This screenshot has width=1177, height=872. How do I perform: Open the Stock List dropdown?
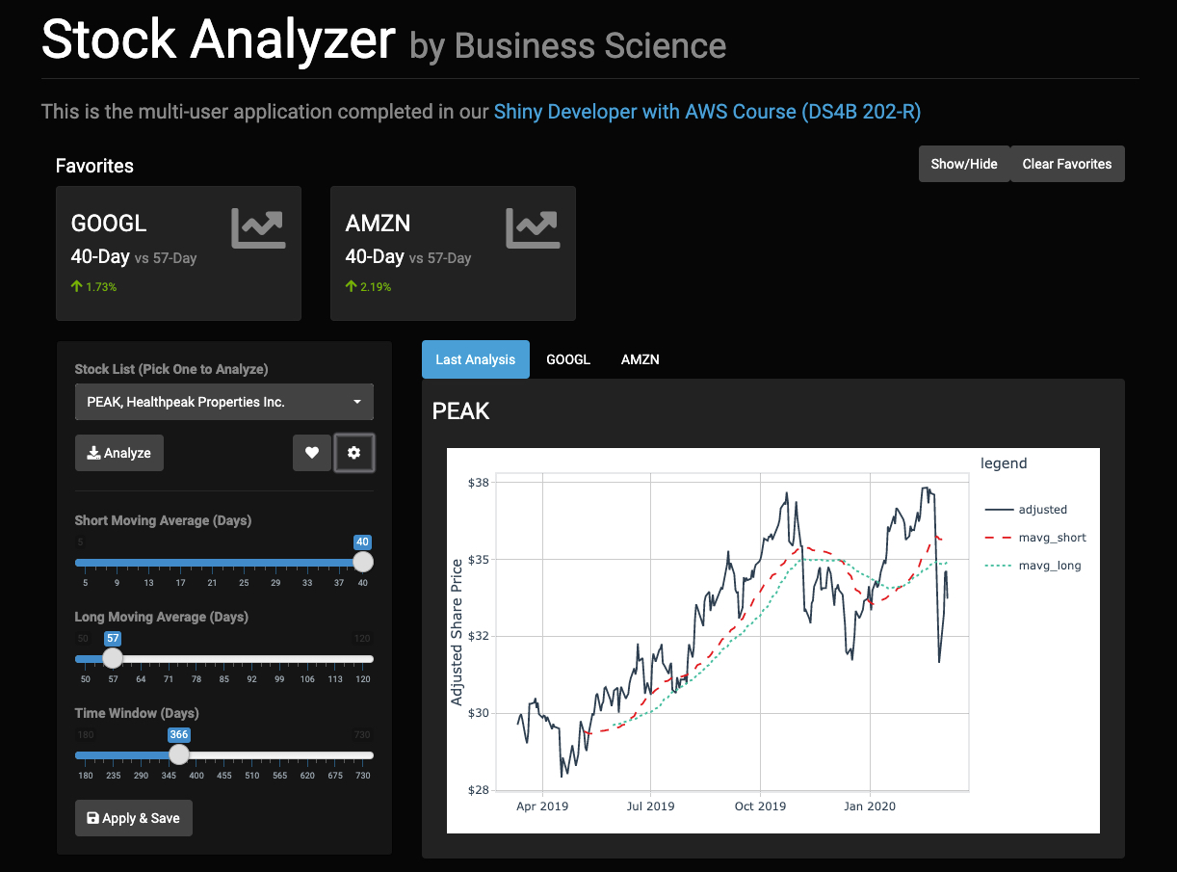click(x=224, y=402)
